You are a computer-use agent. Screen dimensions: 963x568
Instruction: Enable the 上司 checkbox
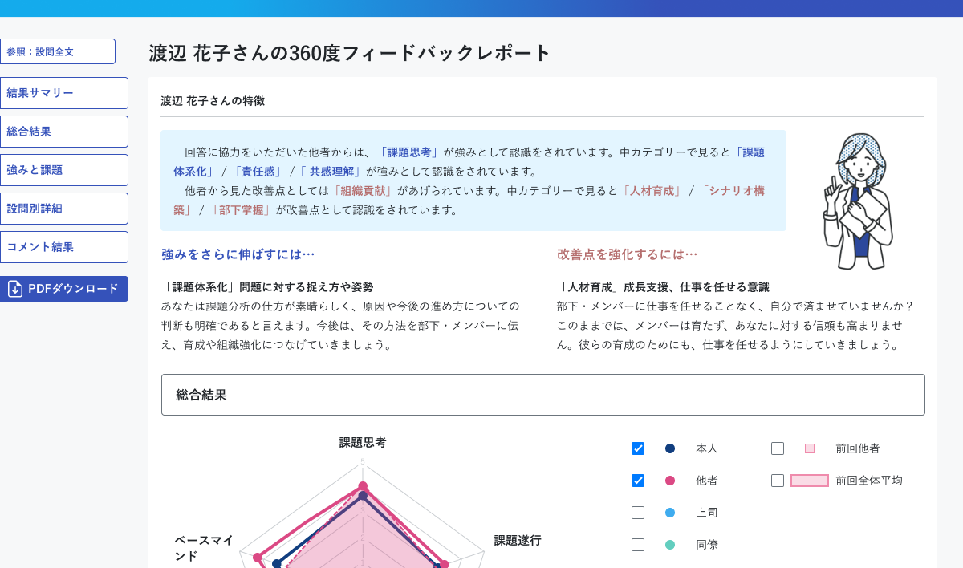click(638, 513)
